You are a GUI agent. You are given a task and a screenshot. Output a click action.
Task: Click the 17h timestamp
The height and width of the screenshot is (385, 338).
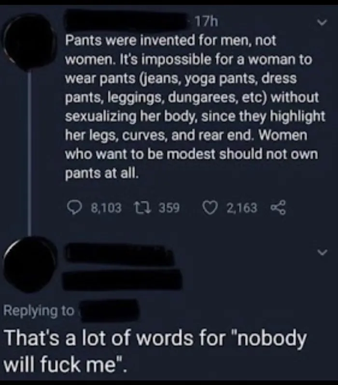pyautogui.click(x=207, y=22)
